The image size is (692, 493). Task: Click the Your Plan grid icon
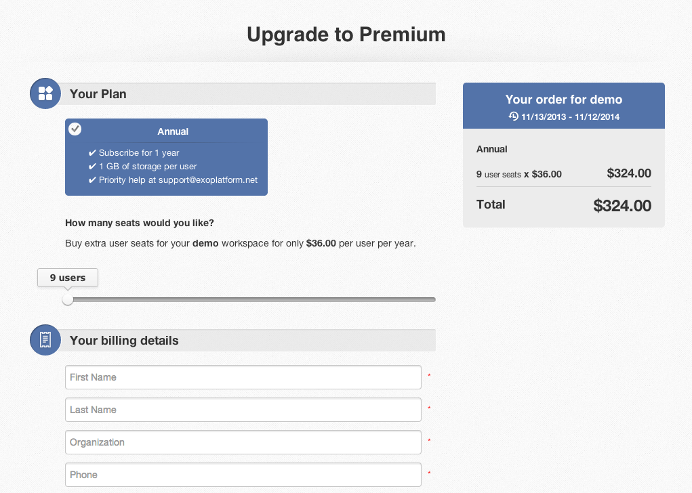click(45, 93)
